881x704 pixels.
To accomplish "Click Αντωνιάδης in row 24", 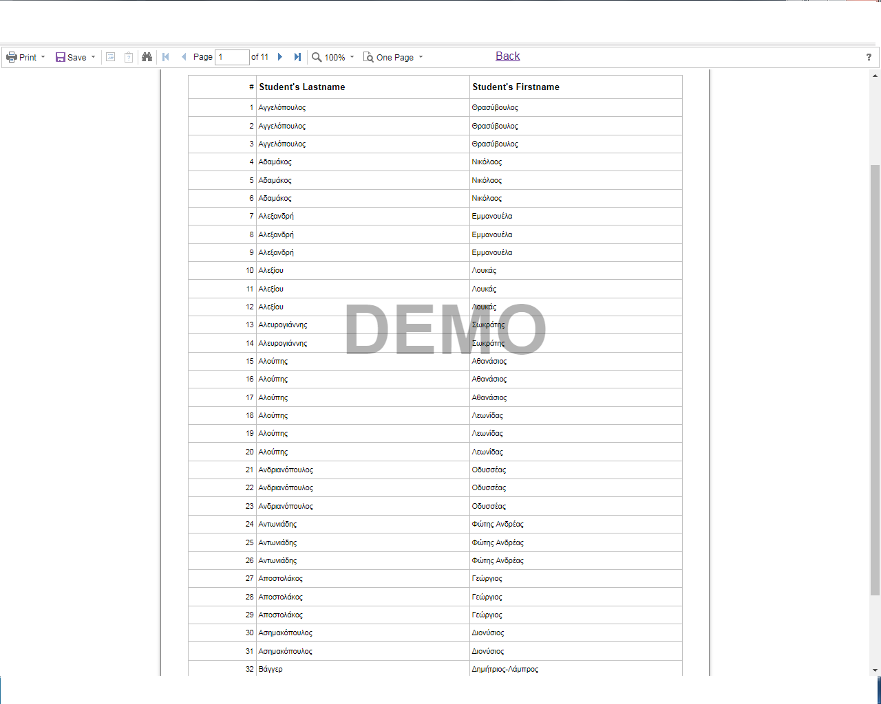I will pyautogui.click(x=277, y=525).
